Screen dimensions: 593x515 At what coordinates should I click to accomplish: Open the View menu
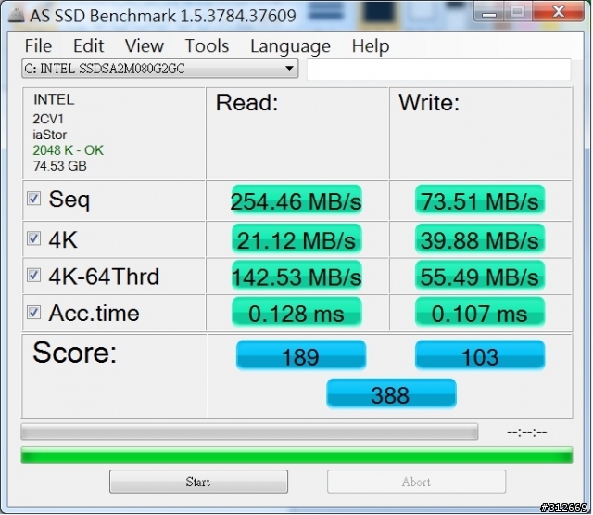click(145, 46)
